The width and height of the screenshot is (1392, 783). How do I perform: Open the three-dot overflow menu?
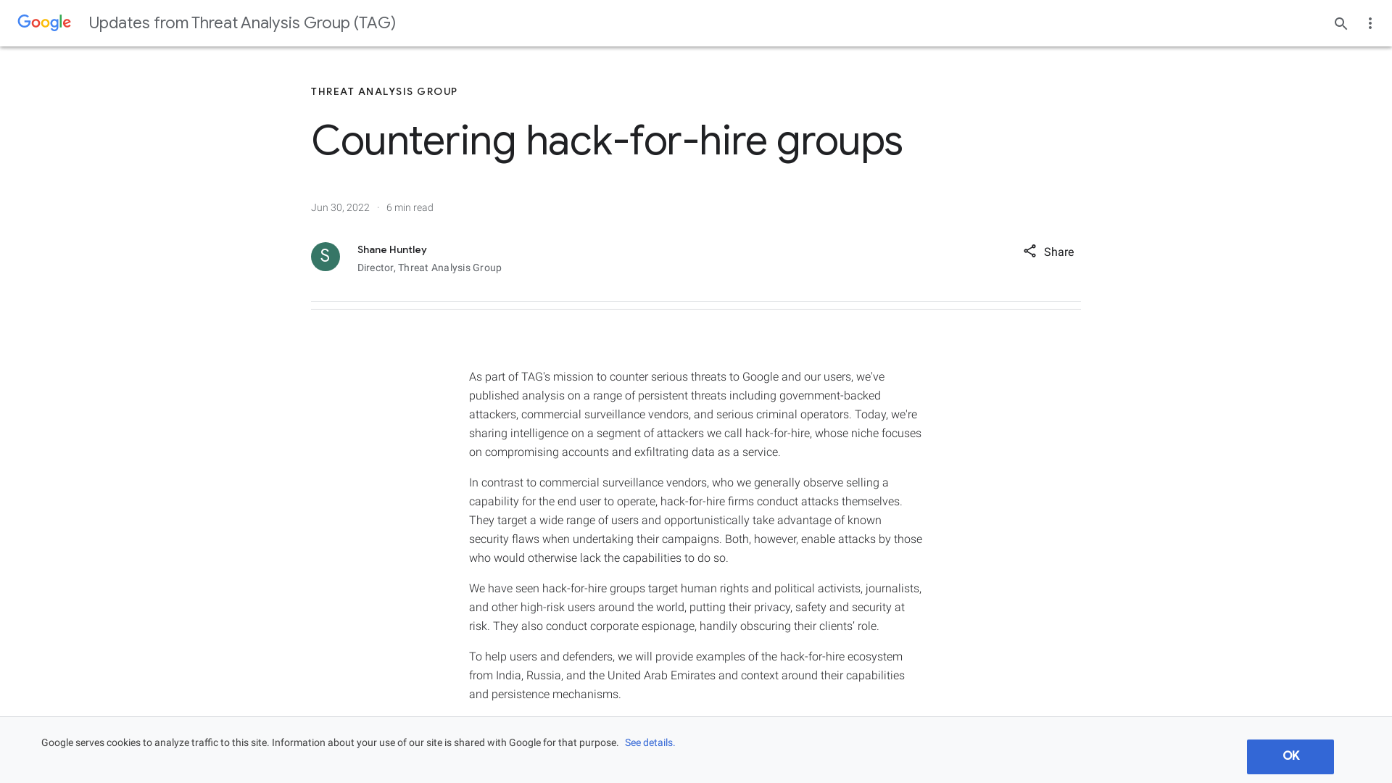tap(1370, 23)
